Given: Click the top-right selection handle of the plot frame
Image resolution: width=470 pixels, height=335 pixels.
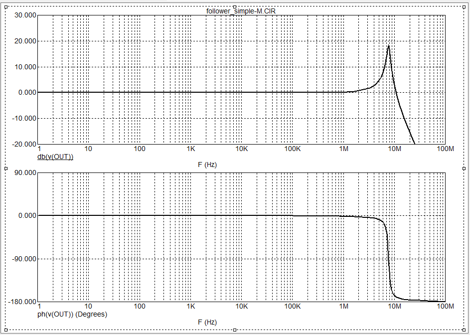Looking at the screenshot, I should [464, 6].
